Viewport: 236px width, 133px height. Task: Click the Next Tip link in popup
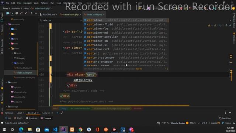[x=139, y=69]
